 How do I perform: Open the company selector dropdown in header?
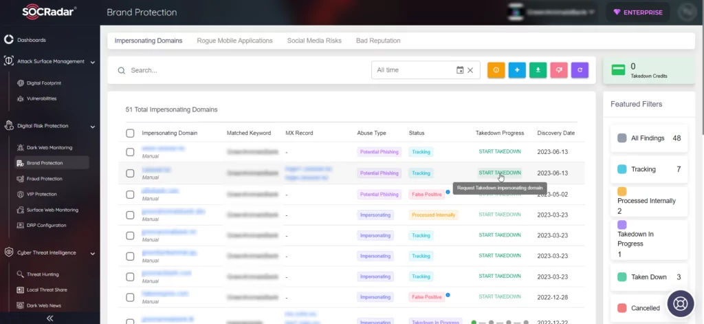551,12
